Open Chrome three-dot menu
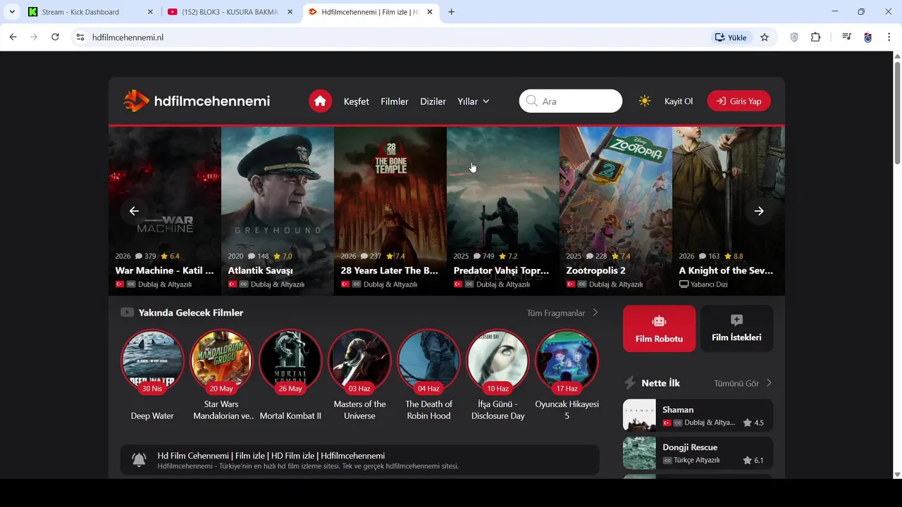 coord(889,37)
